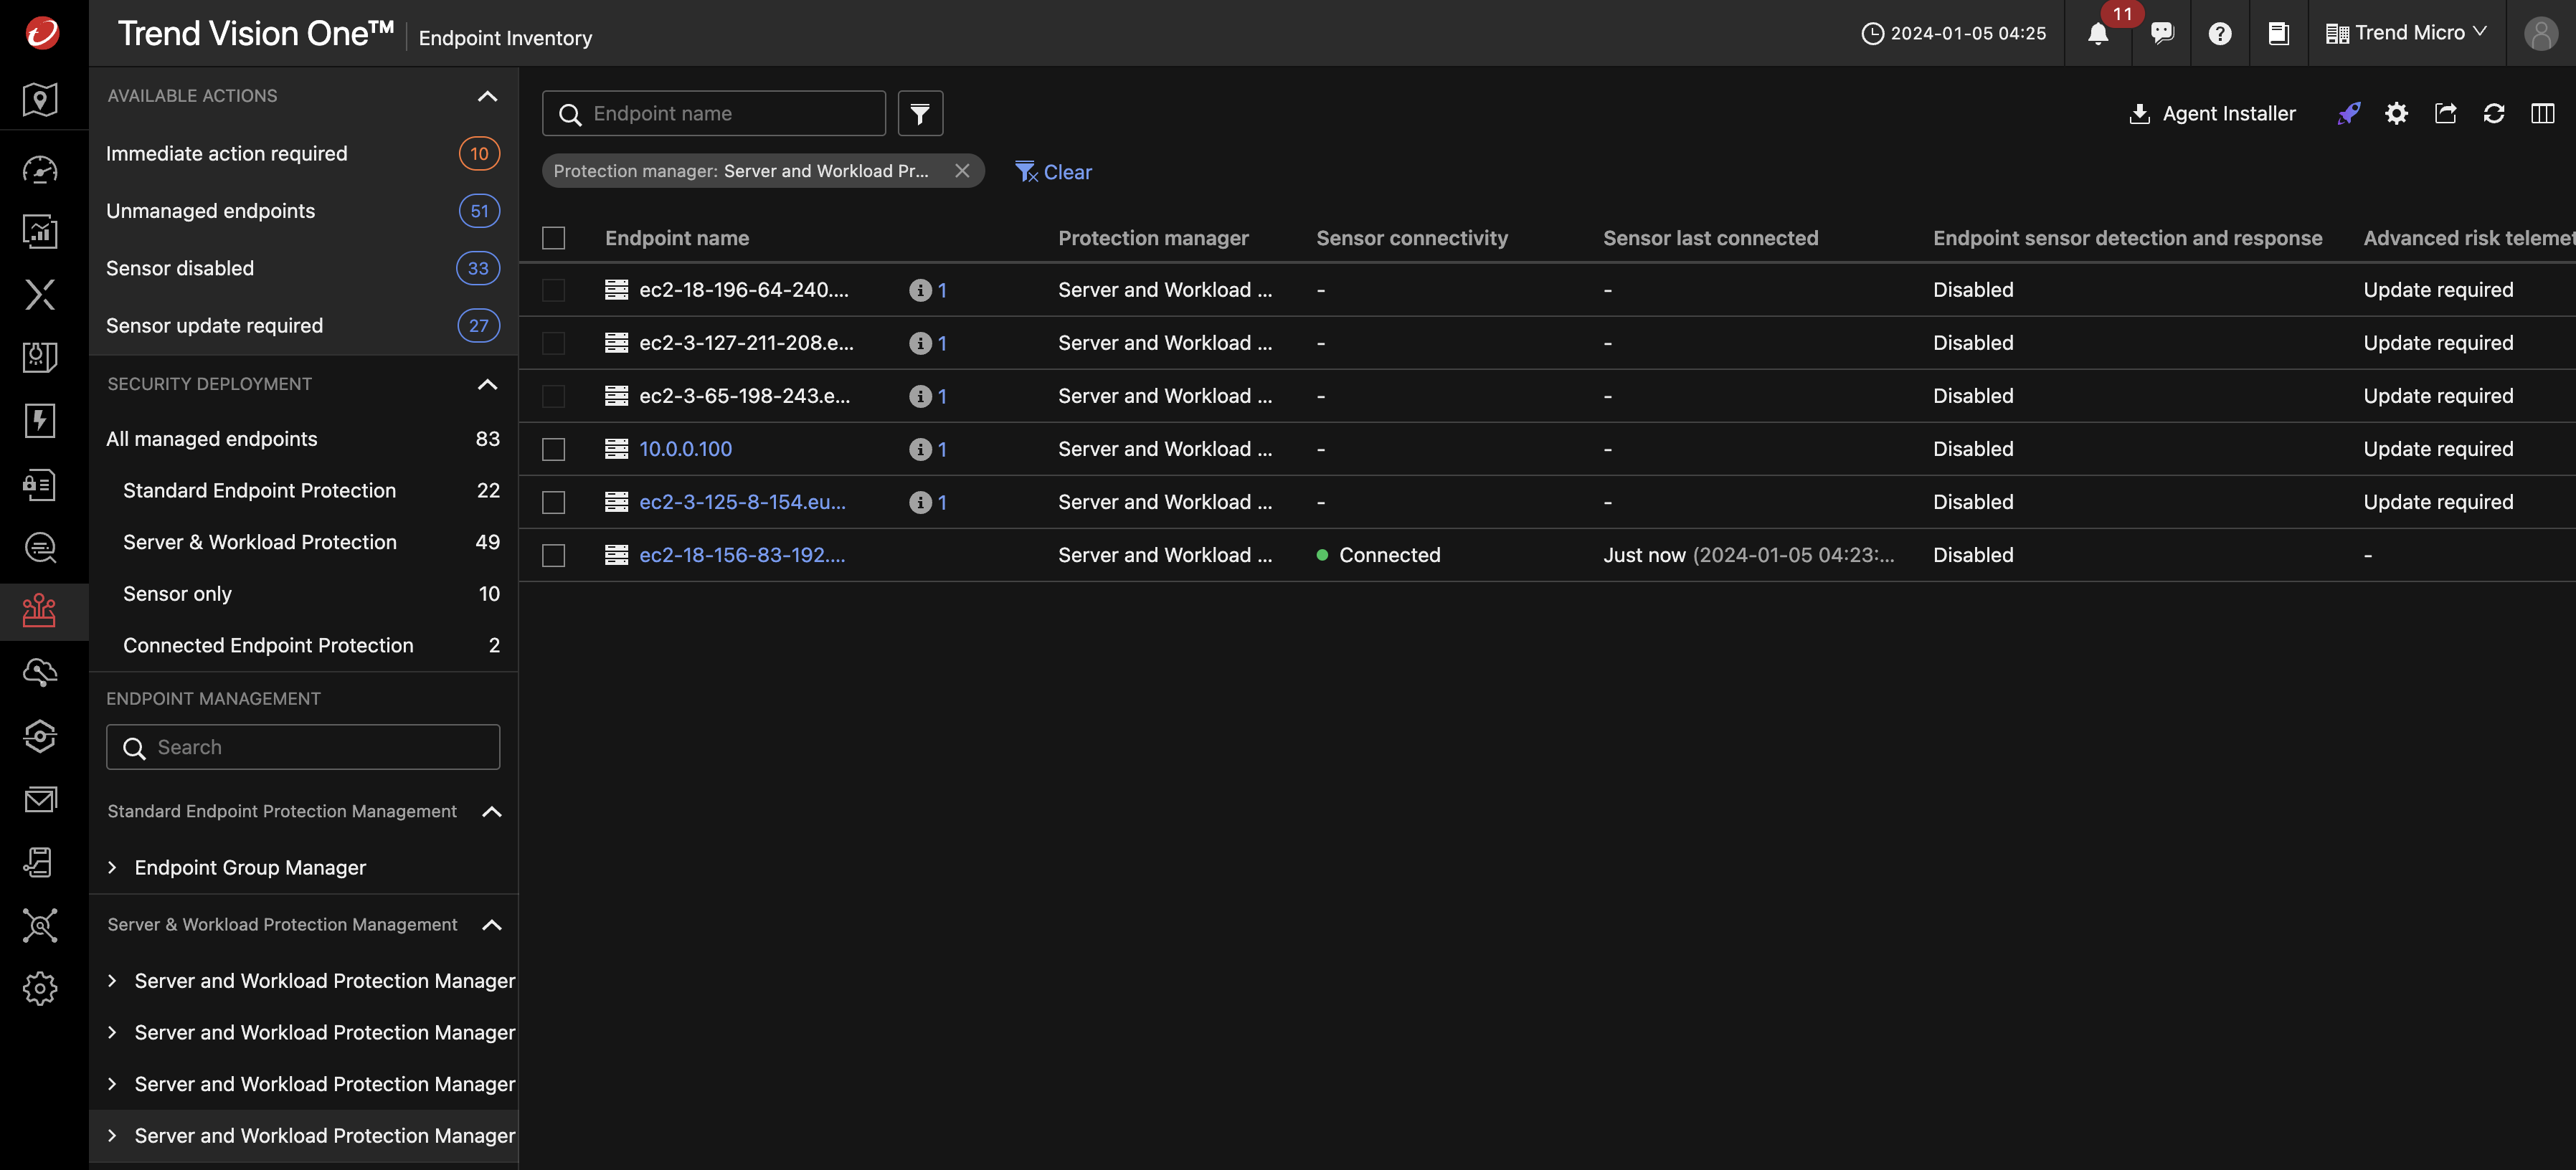Image resolution: width=2576 pixels, height=1170 pixels.
Task: Collapse Standard Endpoint Protection Management section
Action: tap(491, 811)
